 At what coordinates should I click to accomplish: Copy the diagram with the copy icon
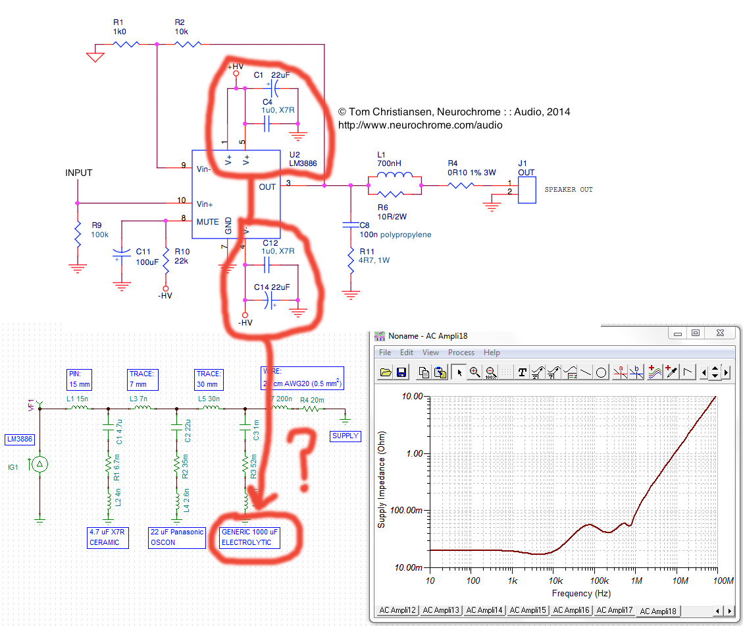pyautogui.click(x=424, y=372)
